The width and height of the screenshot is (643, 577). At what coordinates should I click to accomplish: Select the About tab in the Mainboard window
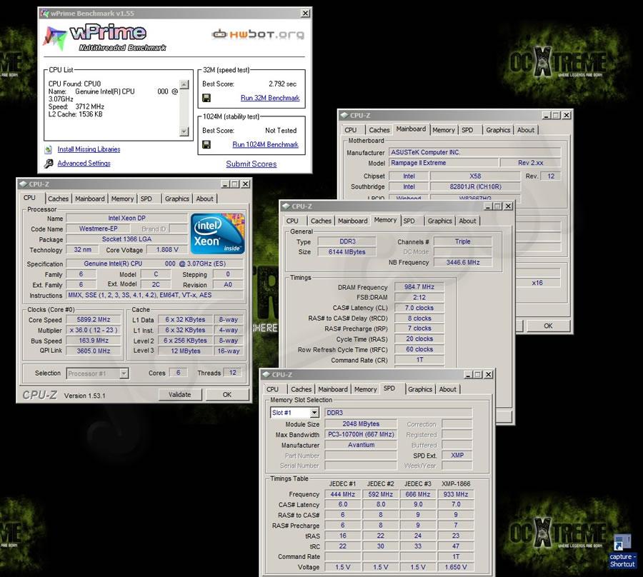point(526,130)
